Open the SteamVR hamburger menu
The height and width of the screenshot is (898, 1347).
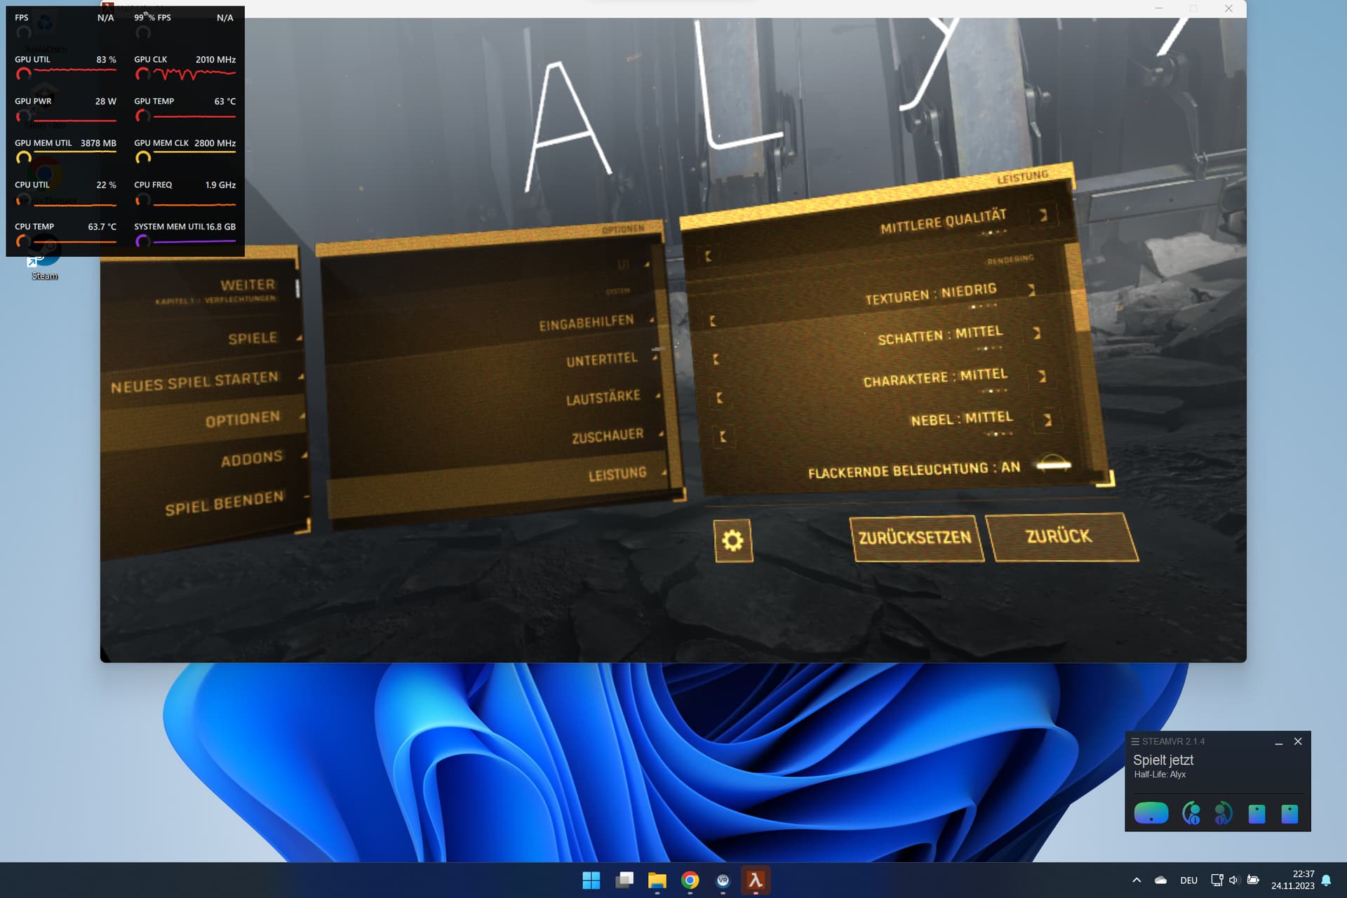1135,742
